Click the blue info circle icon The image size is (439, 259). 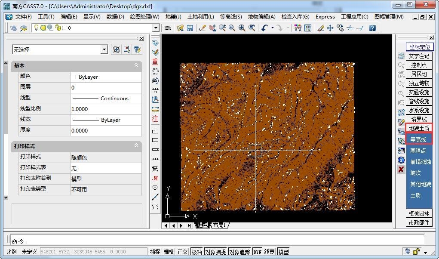[401, 160]
